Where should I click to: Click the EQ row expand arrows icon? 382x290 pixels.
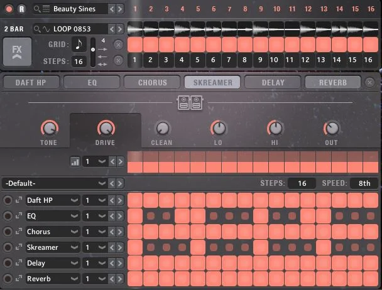(19, 216)
